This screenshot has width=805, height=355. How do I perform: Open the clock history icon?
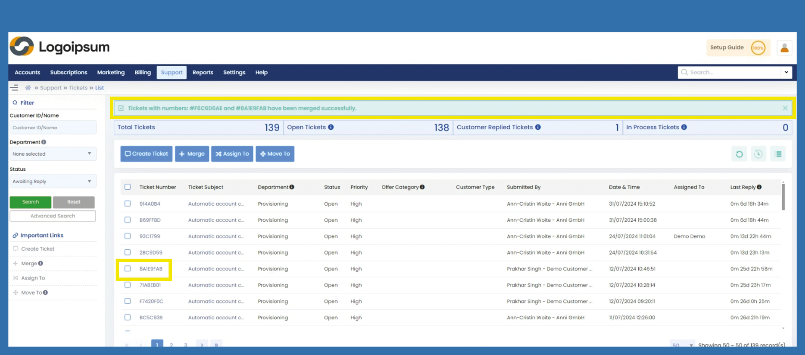click(x=758, y=154)
